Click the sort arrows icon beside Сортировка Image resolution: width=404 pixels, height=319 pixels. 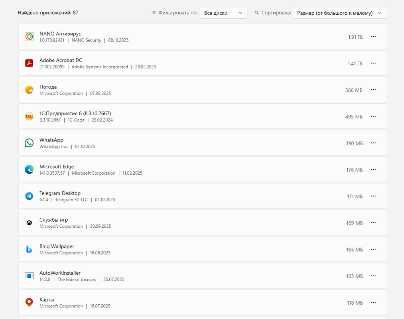tap(256, 13)
